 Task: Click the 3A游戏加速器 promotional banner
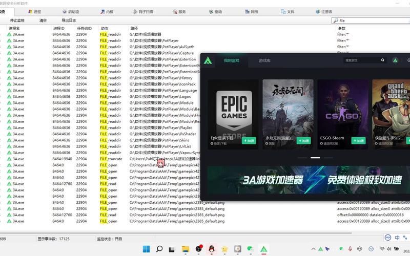309,180
